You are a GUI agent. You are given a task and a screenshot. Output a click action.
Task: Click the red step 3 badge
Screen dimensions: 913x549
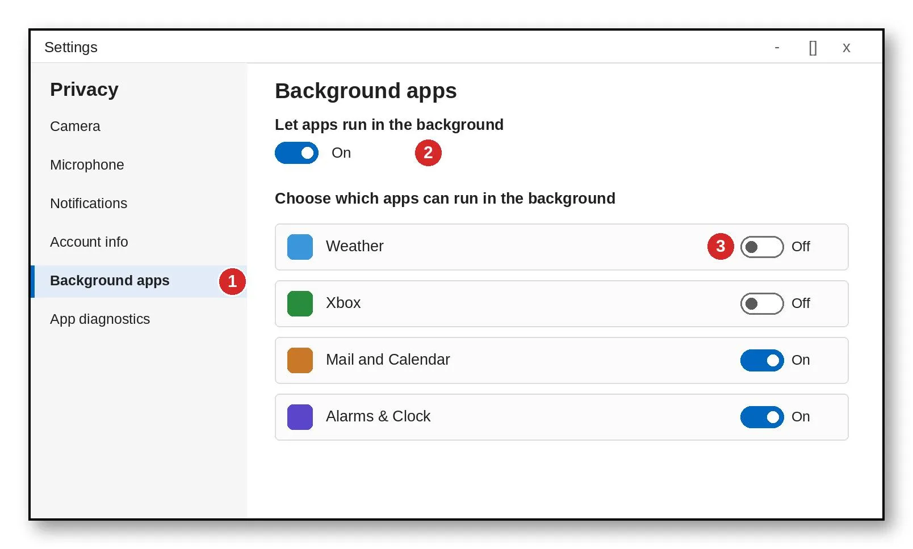[721, 246]
